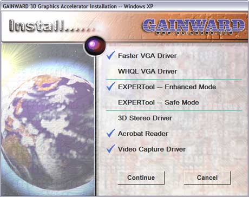This screenshot has width=249, height=197.
Task: Enable the 3D Stereo Driver option
Action: [145, 118]
